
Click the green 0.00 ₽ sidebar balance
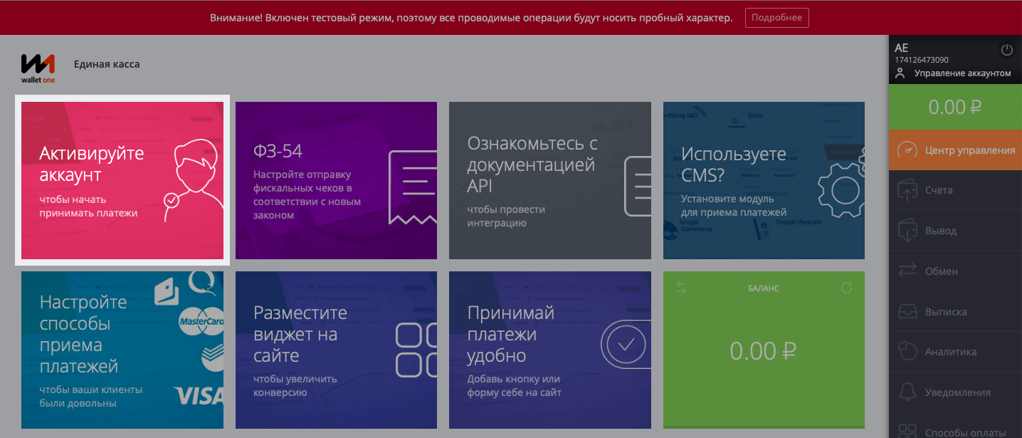955,107
